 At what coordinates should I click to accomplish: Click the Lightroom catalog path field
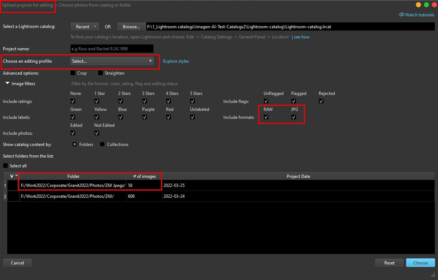pyautogui.click(x=290, y=26)
